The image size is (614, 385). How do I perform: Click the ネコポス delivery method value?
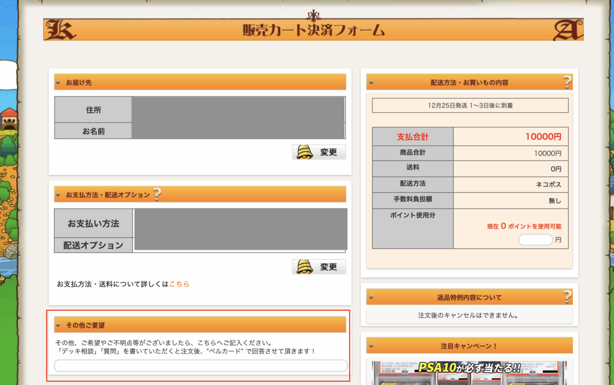click(548, 183)
